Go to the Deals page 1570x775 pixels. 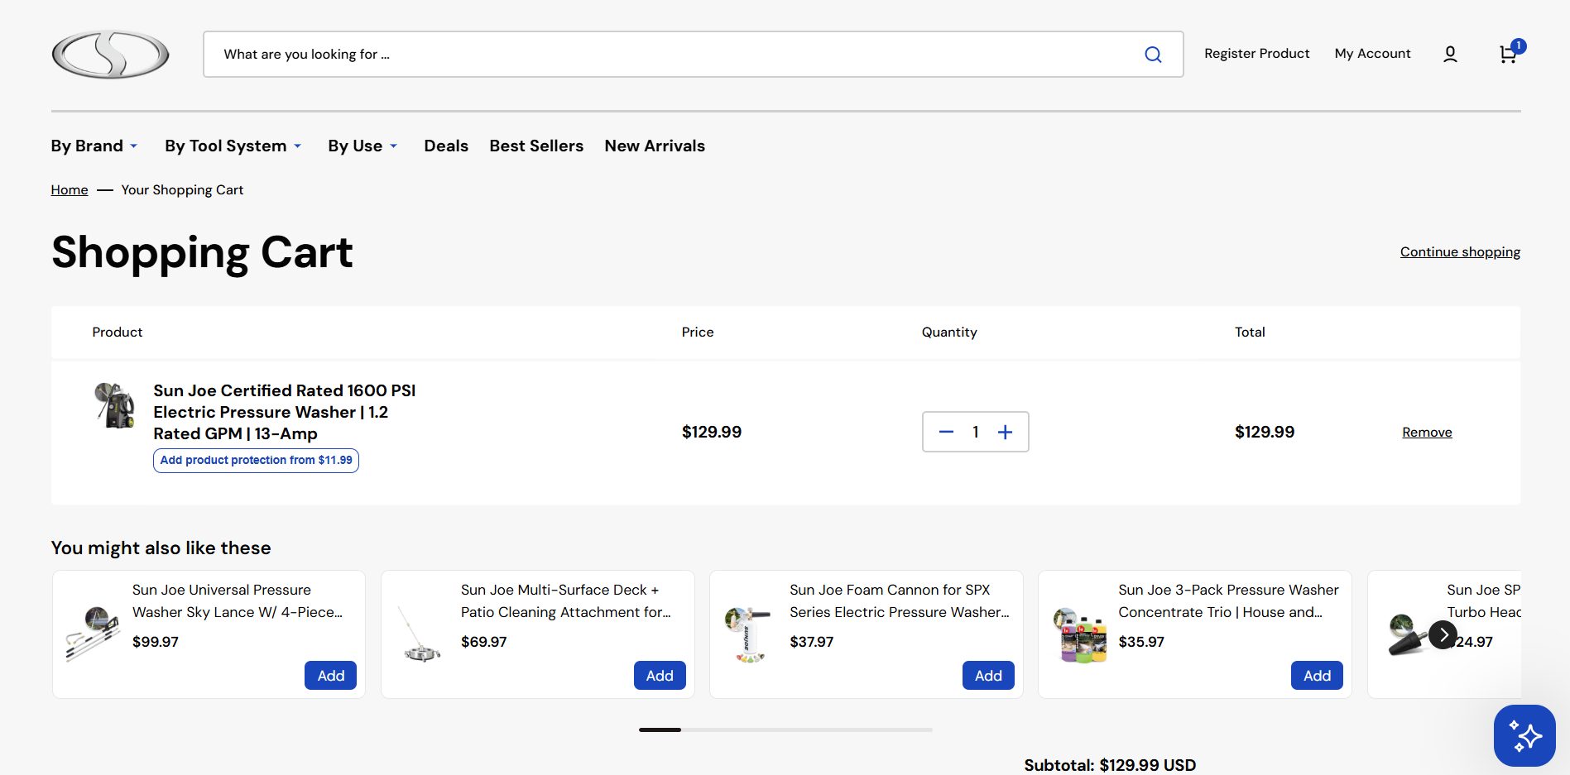446,146
